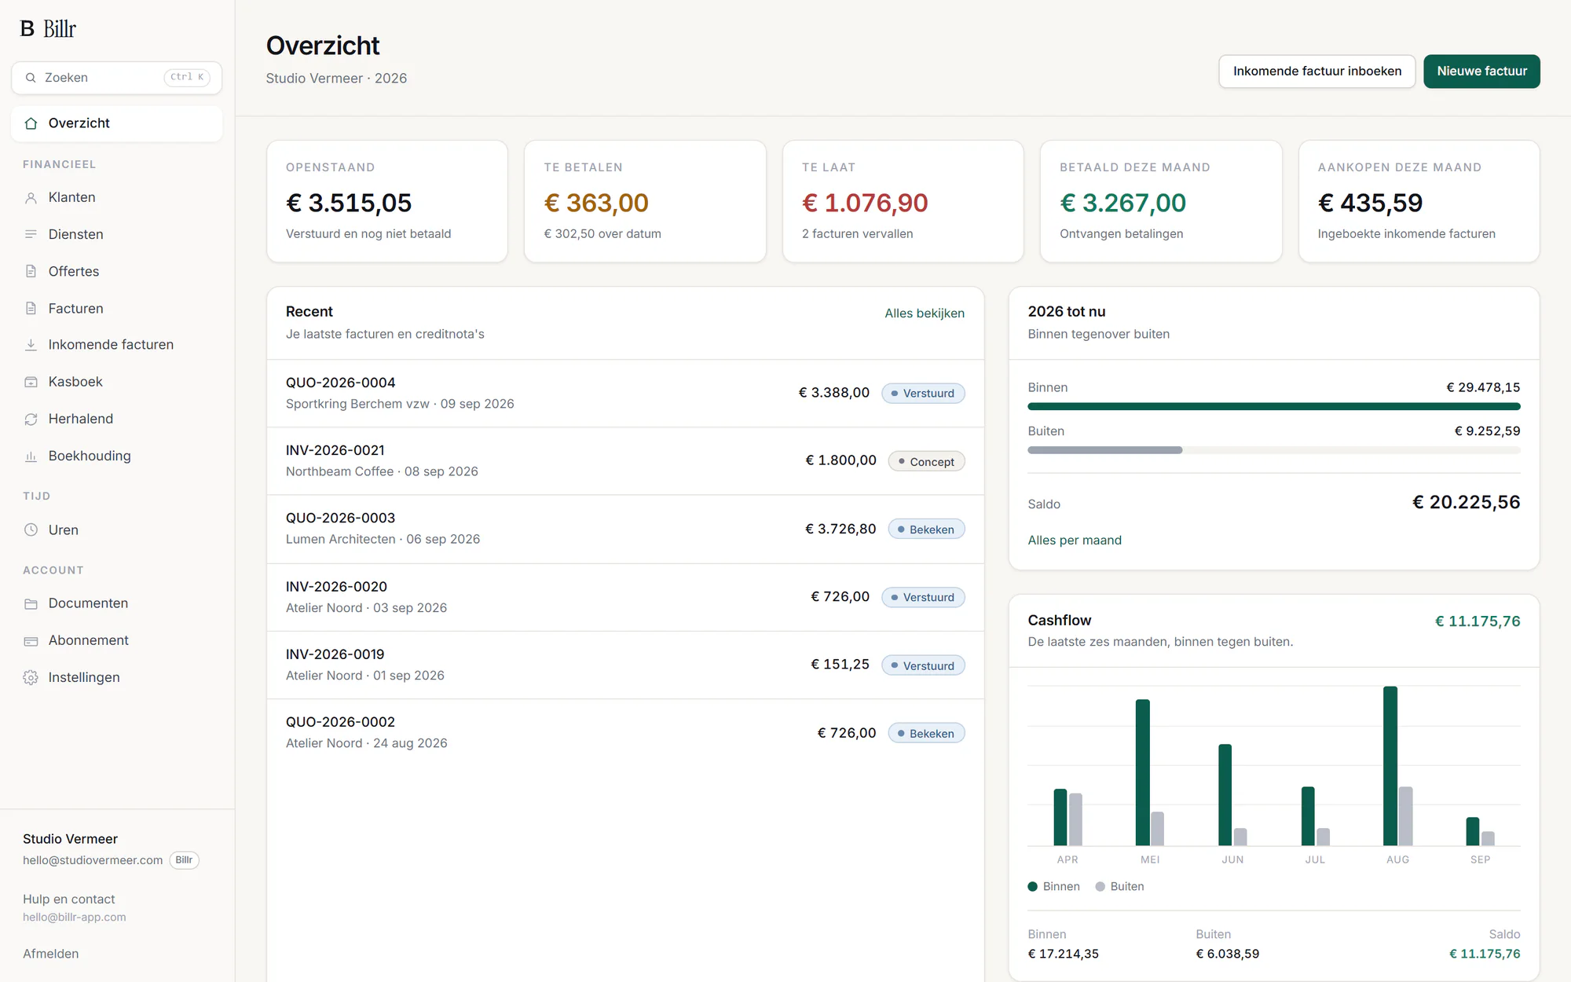Open invoice INV-2026-0021 Northbeam Coffee
Image resolution: width=1571 pixels, height=982 pixels.
(625, 461)
